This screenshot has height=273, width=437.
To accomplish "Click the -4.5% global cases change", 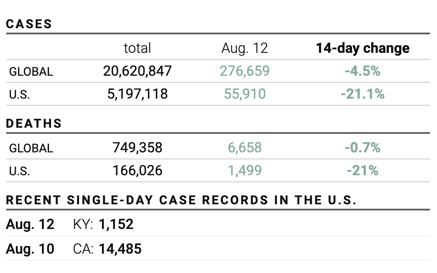I will tap(362, 71).
